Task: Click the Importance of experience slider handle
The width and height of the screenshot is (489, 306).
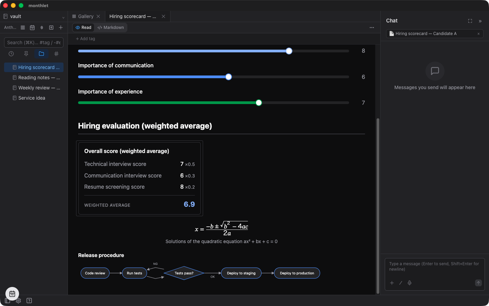Action: [259, 103]
